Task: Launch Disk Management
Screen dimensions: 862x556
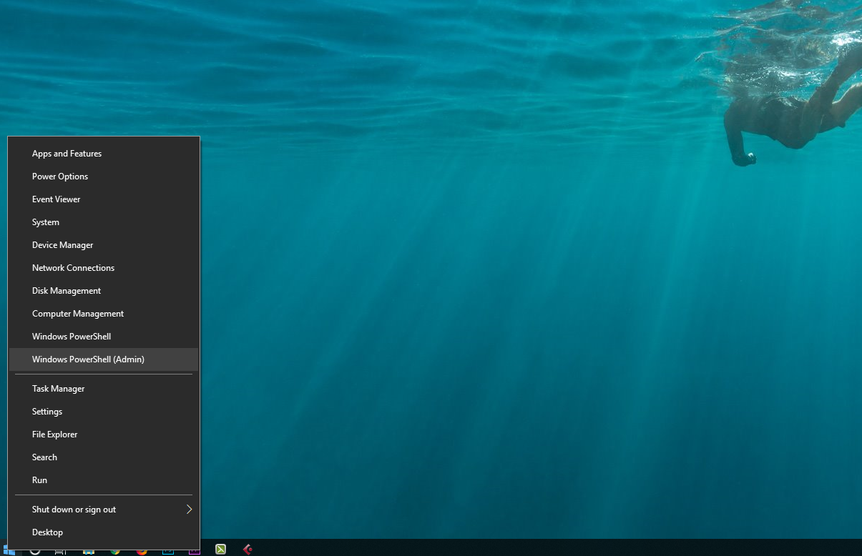Action: [67, 291]
